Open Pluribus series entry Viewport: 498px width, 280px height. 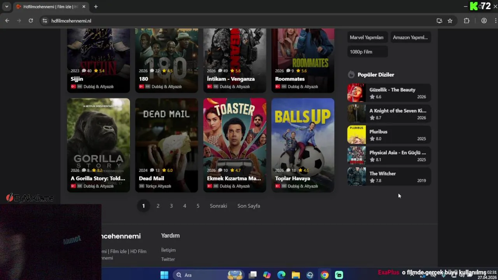coord(389,135)
